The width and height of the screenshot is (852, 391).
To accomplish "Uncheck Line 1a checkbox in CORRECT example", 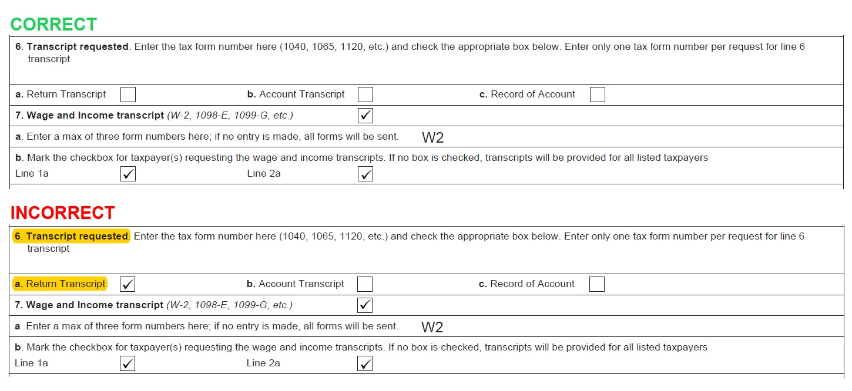I will coord(128,174).
